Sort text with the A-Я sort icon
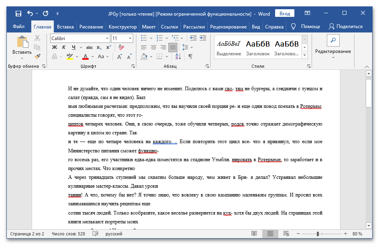This screenshot has width=379, height=245. pos(178,57)
